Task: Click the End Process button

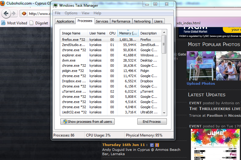Action: pyautogui.click(x=152, y=122)
